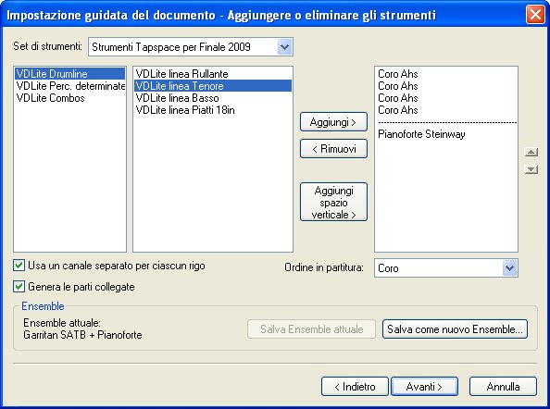Toggle 'Usa un canale separato per ciascun rigo'
This screenshot has width=550, height=409.
tap(19, 266)
